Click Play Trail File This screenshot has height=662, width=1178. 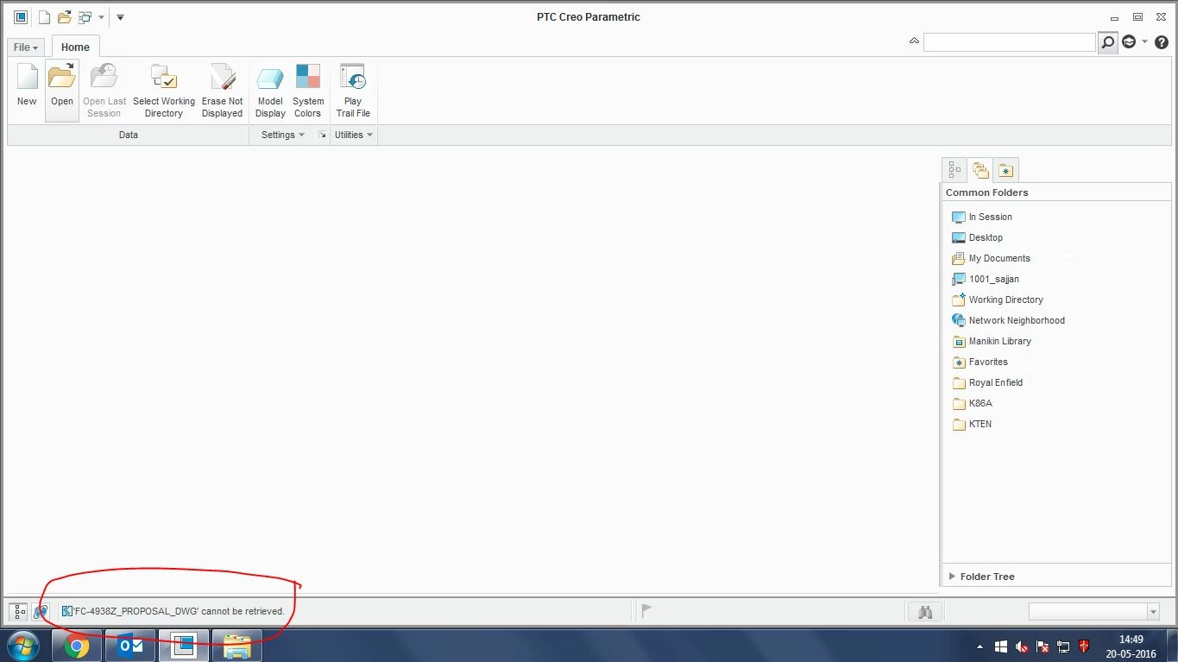(x=353, y=91)
